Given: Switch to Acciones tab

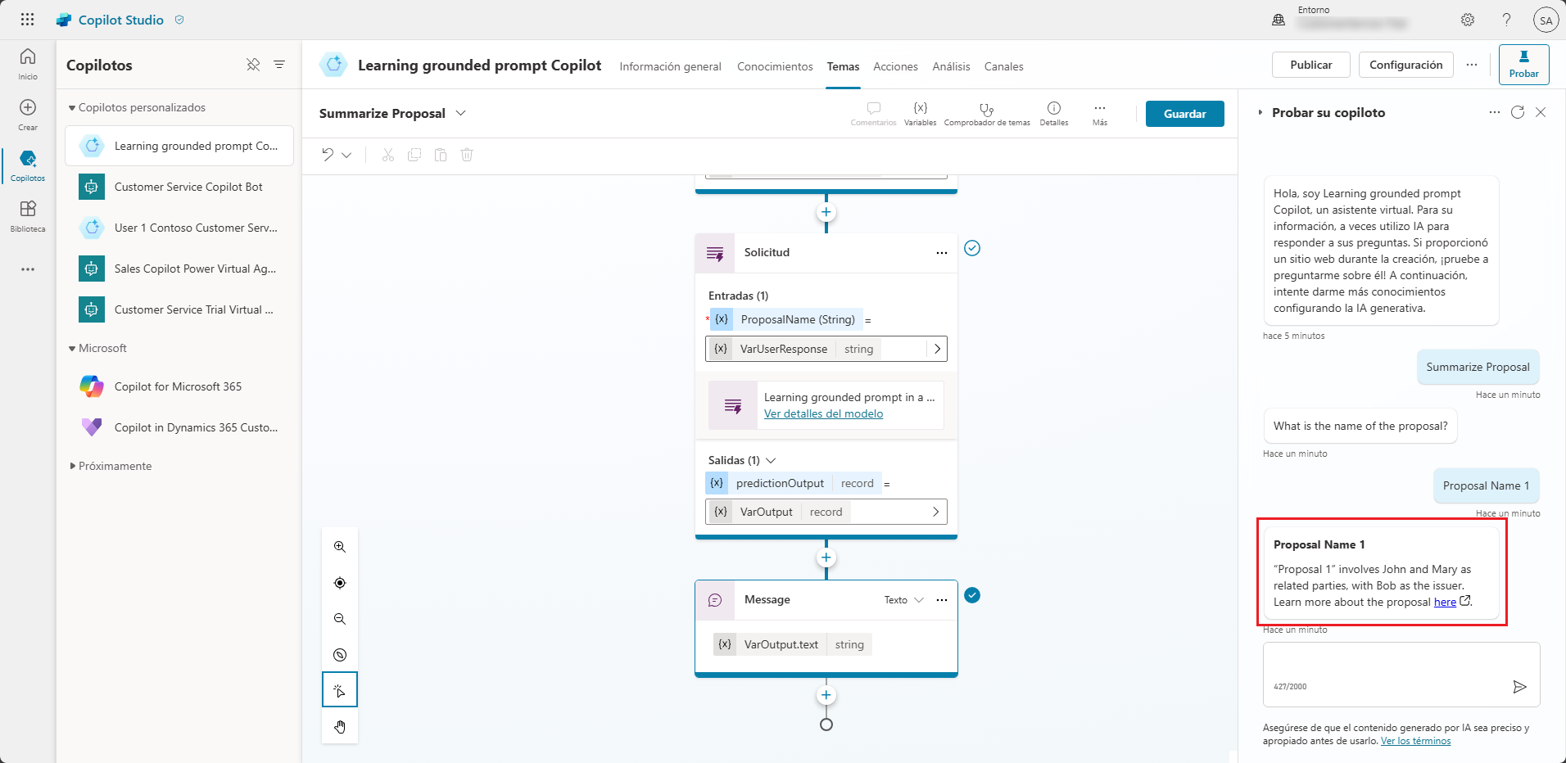Looking at the screenshot, I should tap(895, 66).
